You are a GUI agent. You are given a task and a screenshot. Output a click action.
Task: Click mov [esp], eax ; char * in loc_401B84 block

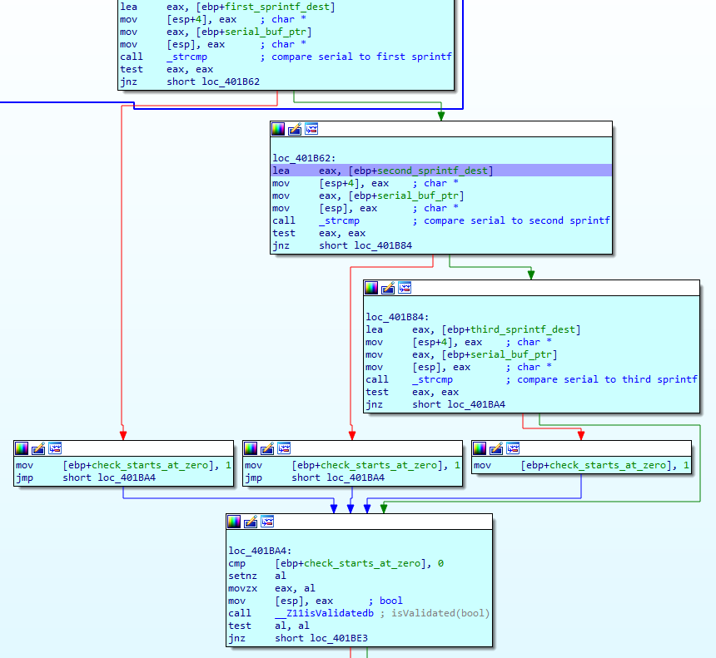click(459, 368)
